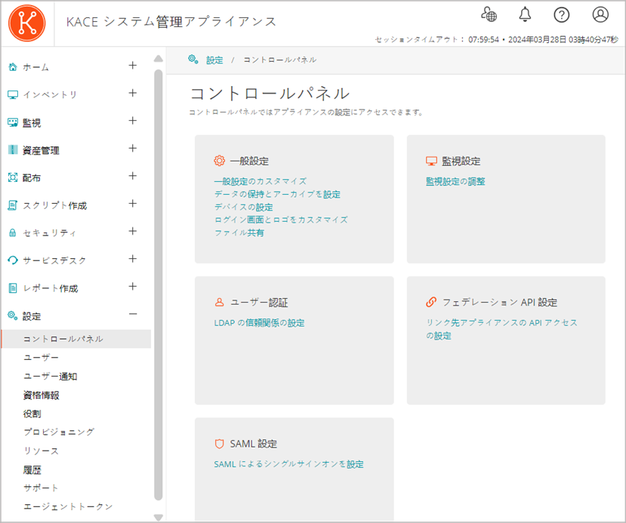626x523 pixels.
Task: Expand the 資産管理 menu with plus
Action: 133,149
